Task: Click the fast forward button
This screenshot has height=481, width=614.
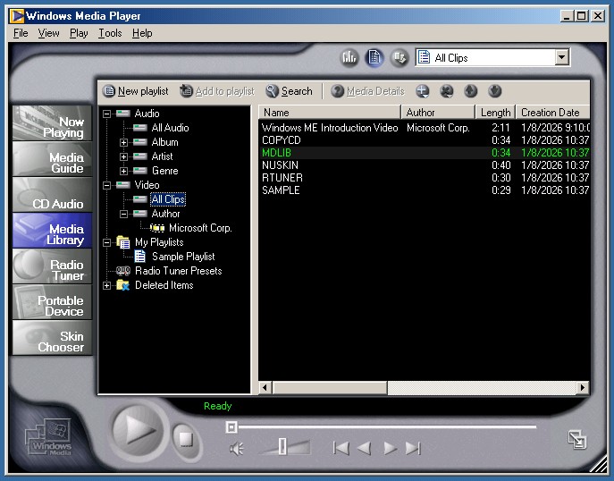Action: point(390,448)
